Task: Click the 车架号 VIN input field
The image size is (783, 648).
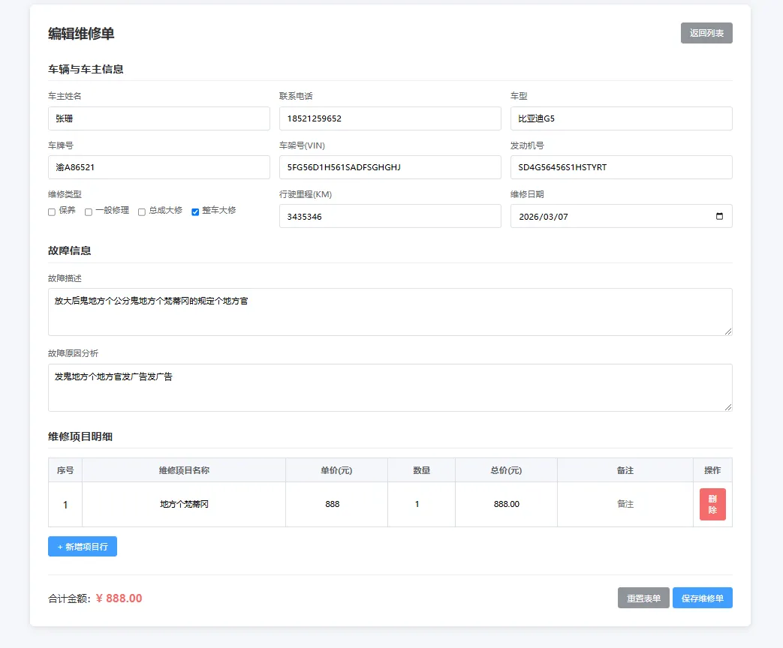Action: [x=390, y=166]
